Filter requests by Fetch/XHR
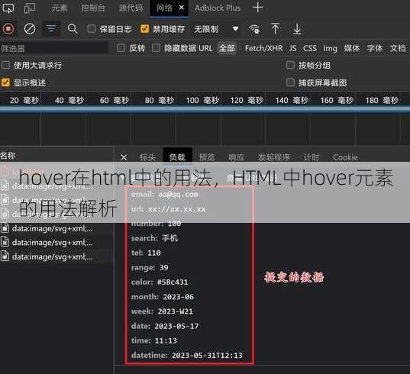Screen dimensions: 410x374 (263, 48)
